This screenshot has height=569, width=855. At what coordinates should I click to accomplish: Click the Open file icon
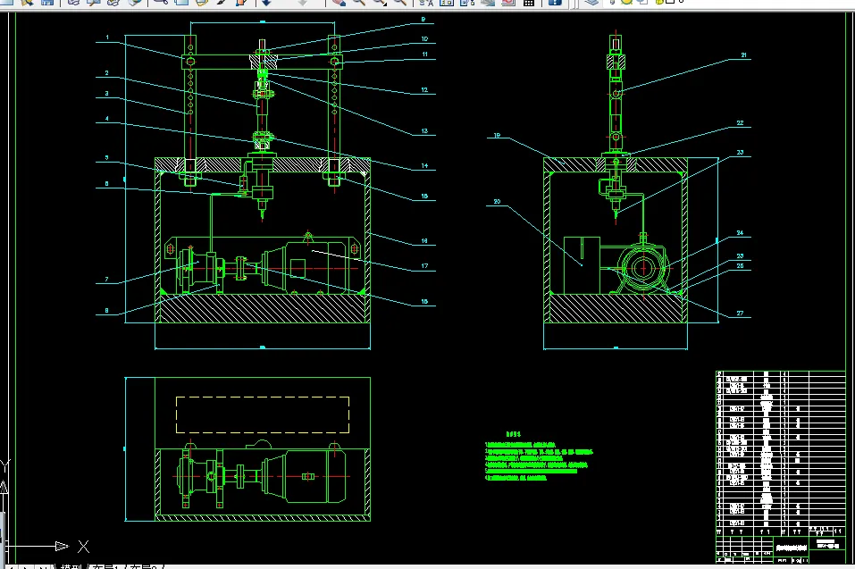click(x=28, y=2)
